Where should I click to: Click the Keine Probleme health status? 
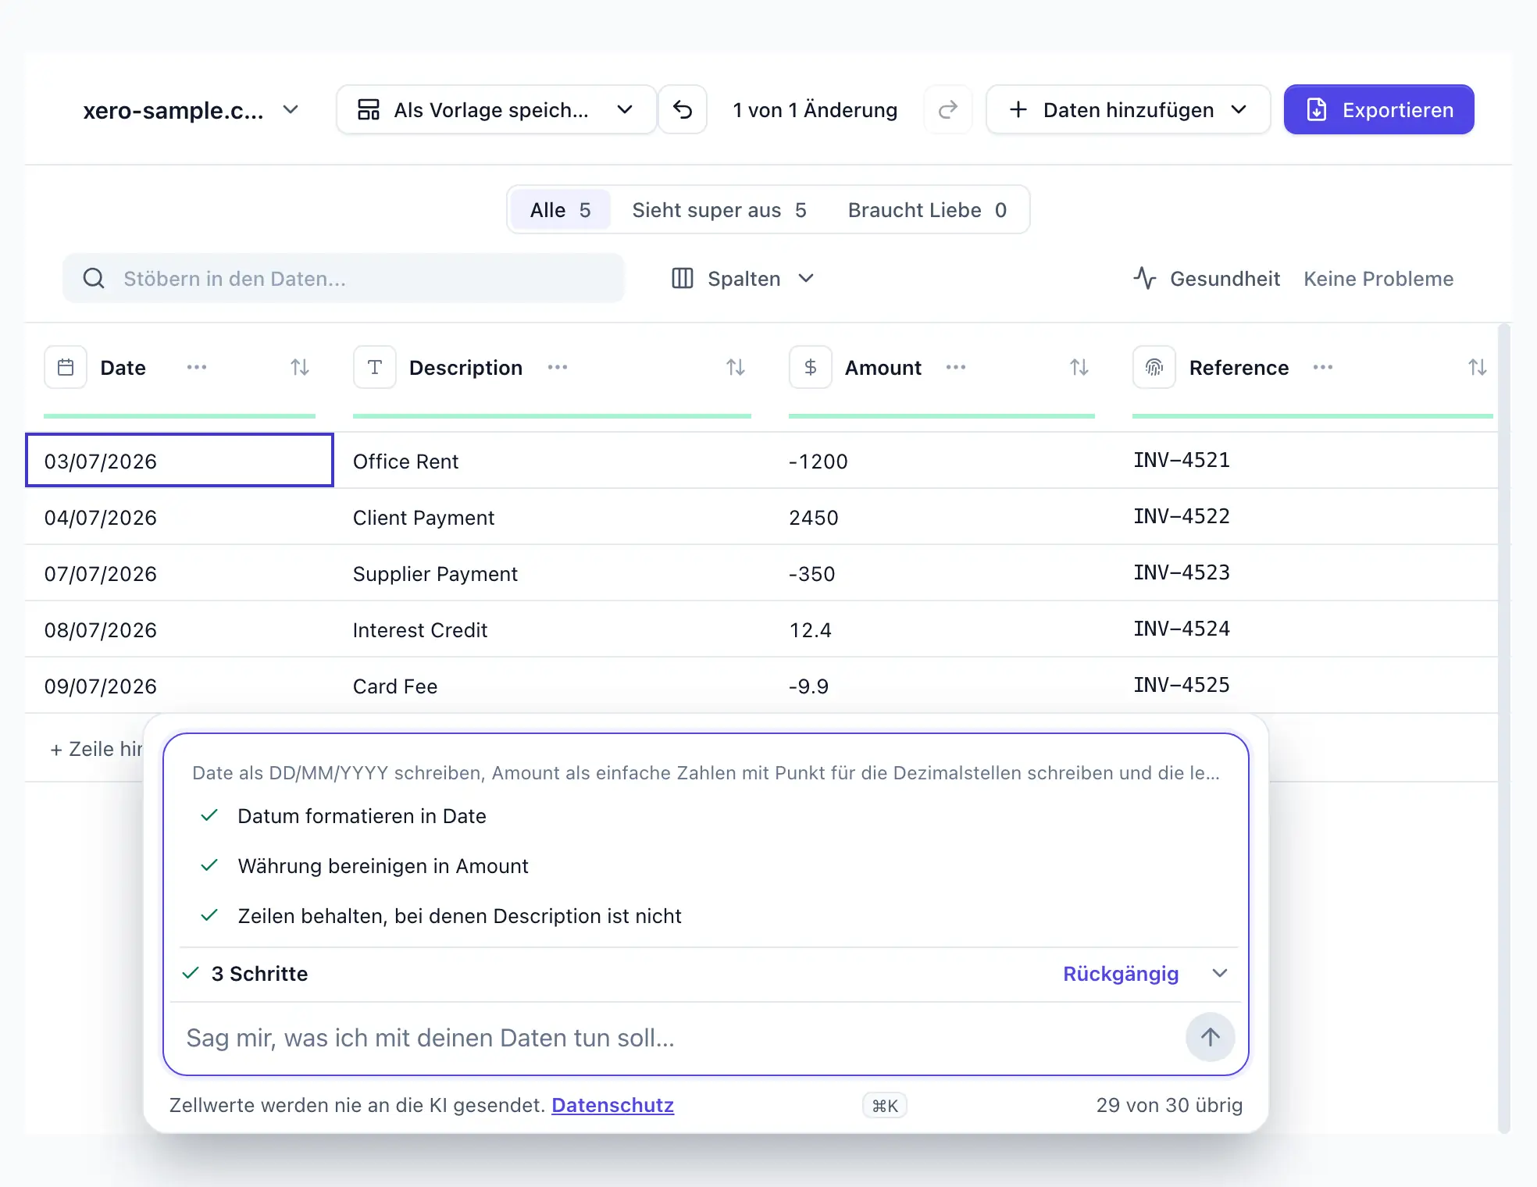(1378, 279)
